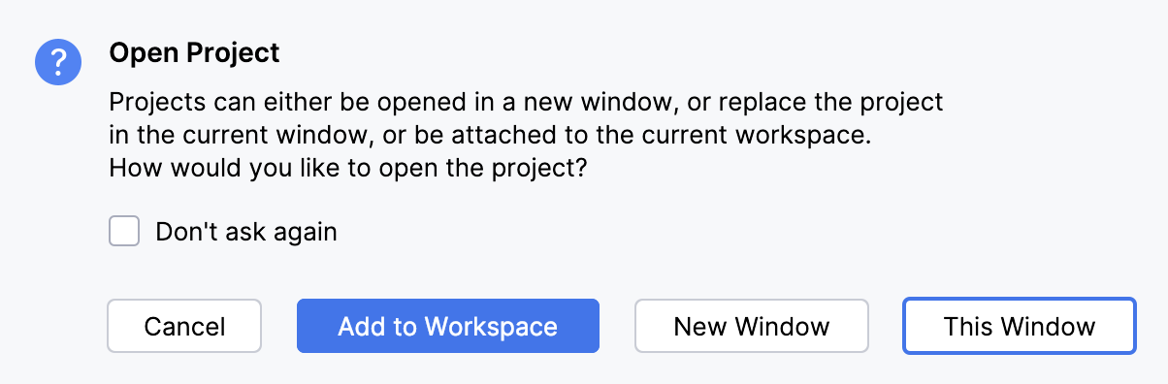
Task: Open the project in a New Window
Action: (x=752, y=326)
